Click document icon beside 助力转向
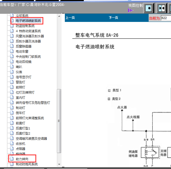 pyautogui.click(x=12, y=159)
